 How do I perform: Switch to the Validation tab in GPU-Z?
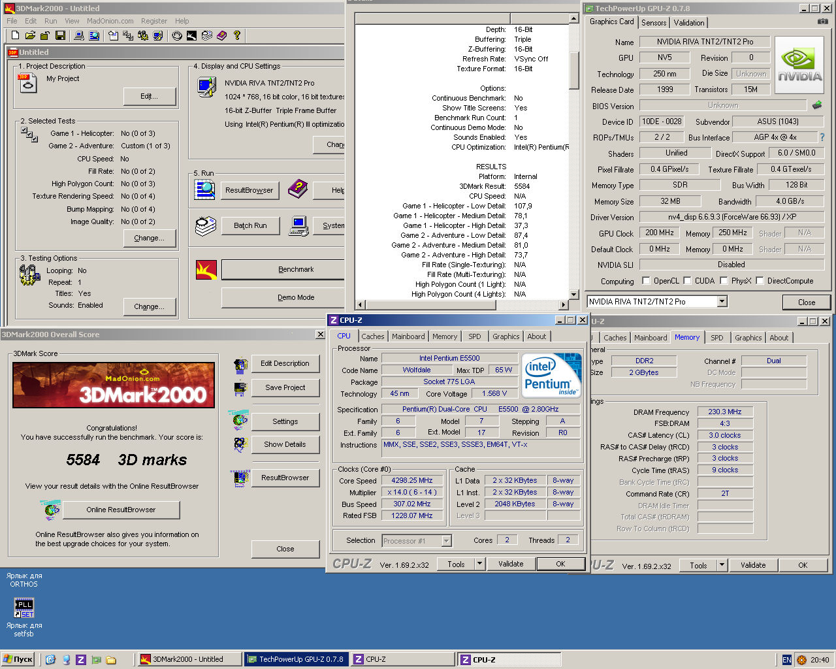coord(689,22)
